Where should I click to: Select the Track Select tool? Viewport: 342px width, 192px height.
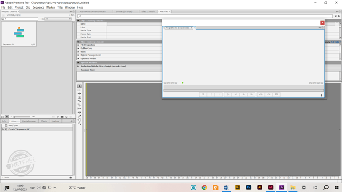tap(80, 90)
